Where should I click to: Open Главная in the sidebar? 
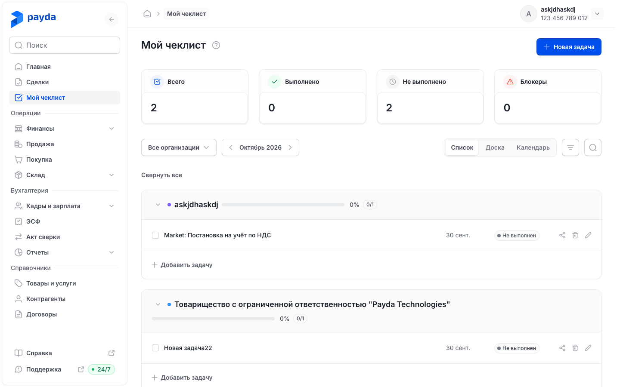click(x=65, y=67)
